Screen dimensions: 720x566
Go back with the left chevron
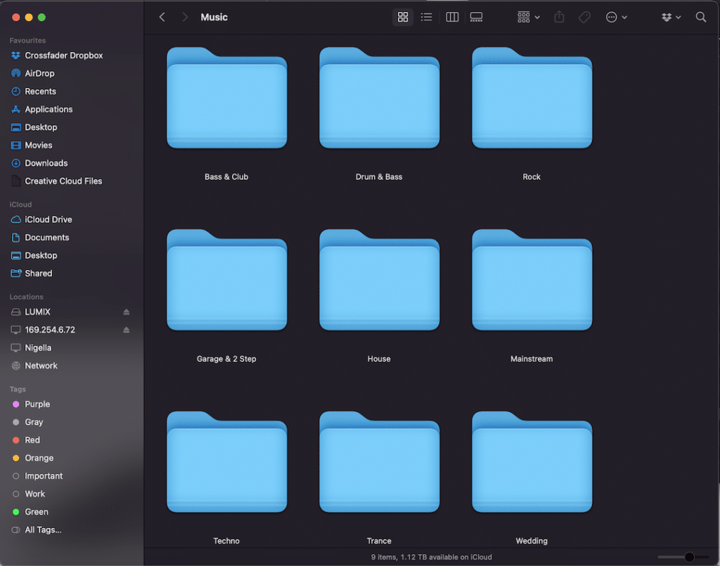click(162, 17)
